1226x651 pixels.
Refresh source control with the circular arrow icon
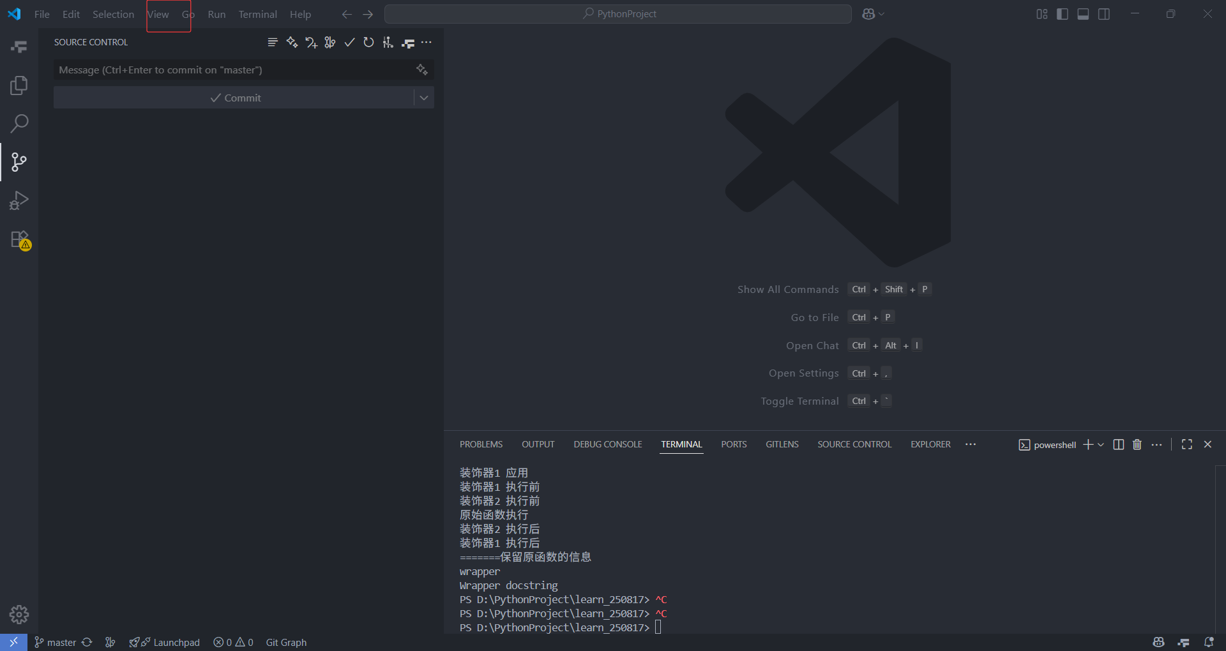coord(368,42)
